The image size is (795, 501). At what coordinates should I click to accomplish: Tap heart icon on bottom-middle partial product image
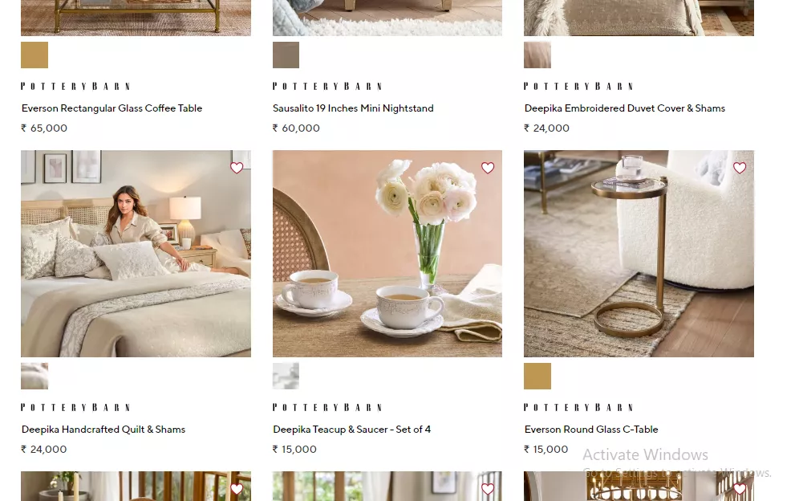tap(488, 489)
